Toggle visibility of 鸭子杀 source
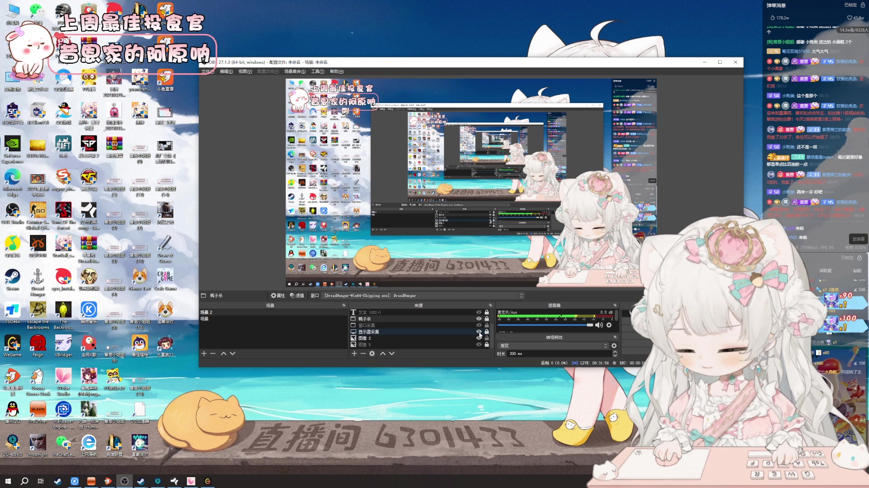Image resolution: width=869 pixels, height=488 pixels. pos(479,319)
